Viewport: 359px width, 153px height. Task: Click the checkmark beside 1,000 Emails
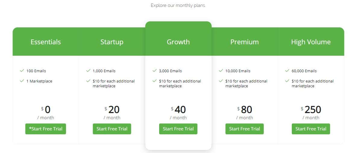[88, 71]
